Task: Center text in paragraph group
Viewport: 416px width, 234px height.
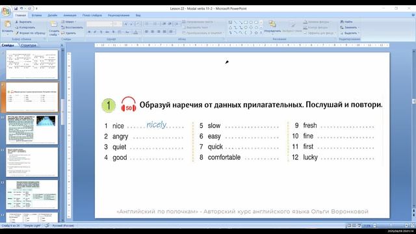Action: click(153, 32)
